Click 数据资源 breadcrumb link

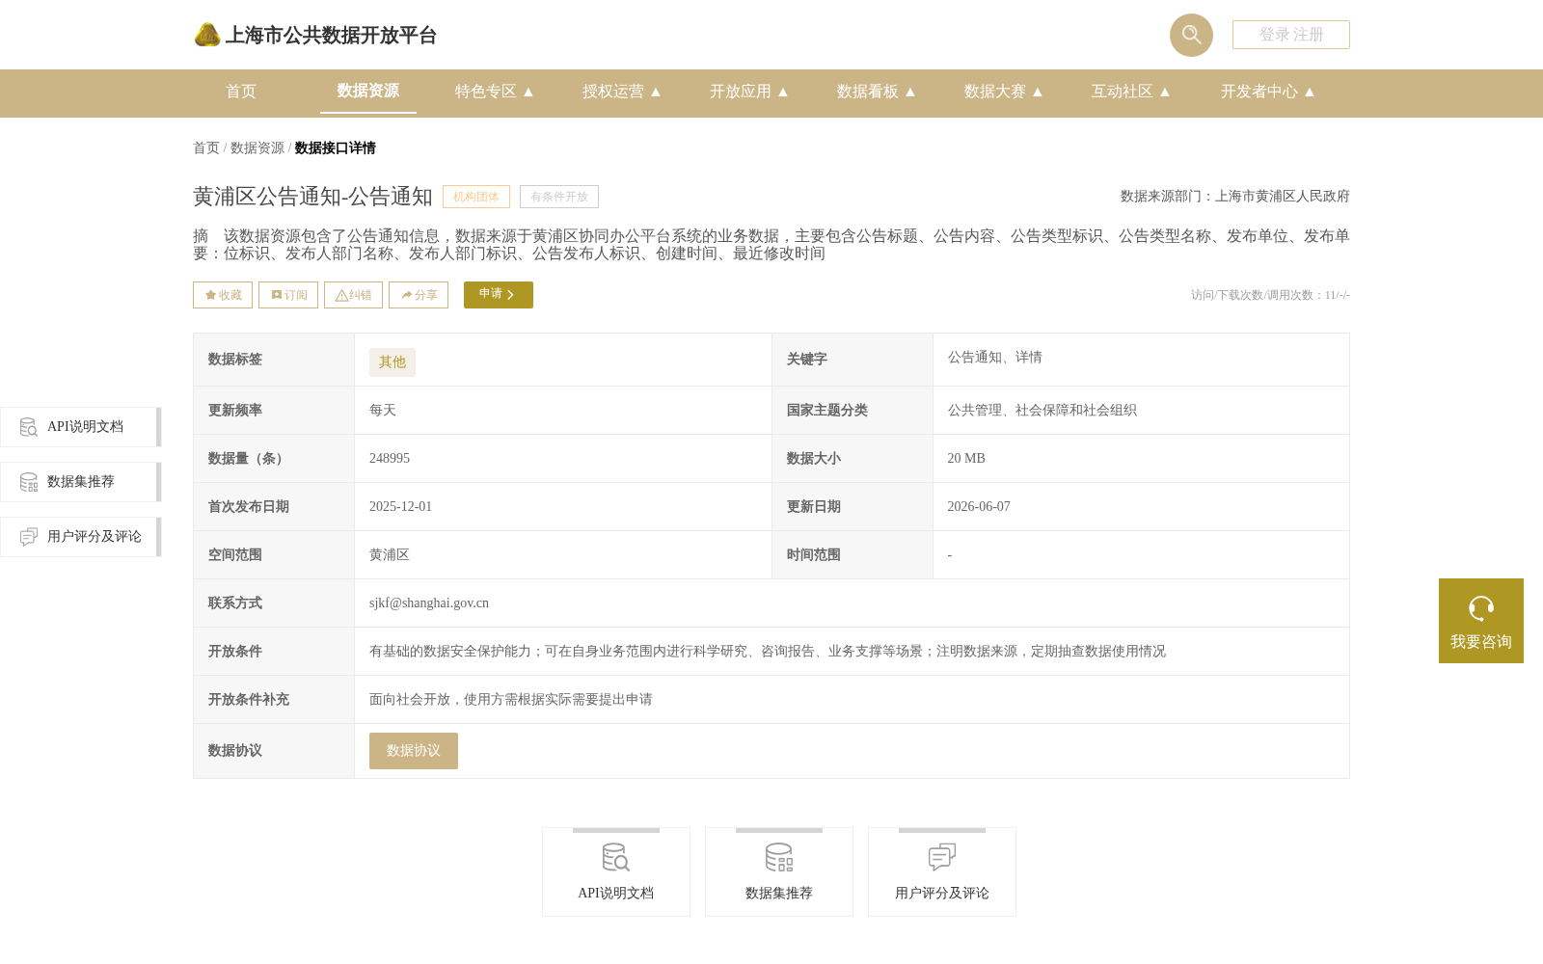point(257,147)
